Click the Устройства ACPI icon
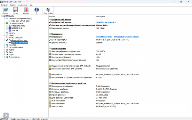The width and height of the screenshot is (192, 120). (x=10, y=26)
